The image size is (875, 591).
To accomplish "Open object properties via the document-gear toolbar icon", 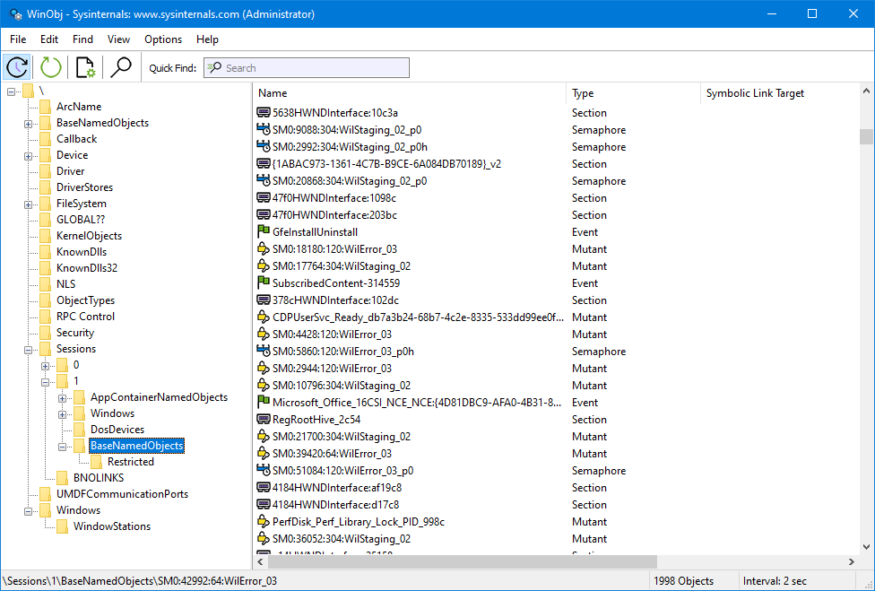I will 84,66.
